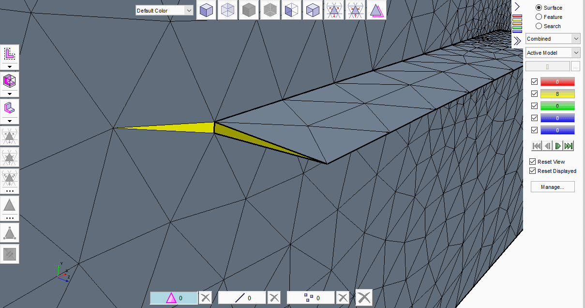Click the magenta cube in wireframe icon
Viewport: 585px width, 308px height.
[9, 80]
